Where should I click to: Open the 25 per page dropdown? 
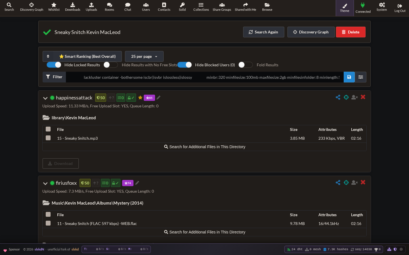tap(144, 56)
